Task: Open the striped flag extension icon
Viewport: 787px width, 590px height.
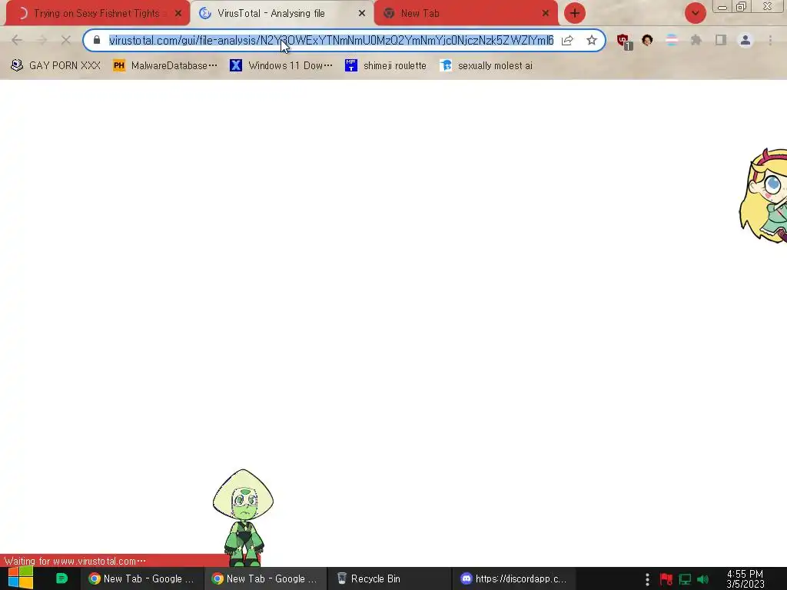Action: (672, 40)
